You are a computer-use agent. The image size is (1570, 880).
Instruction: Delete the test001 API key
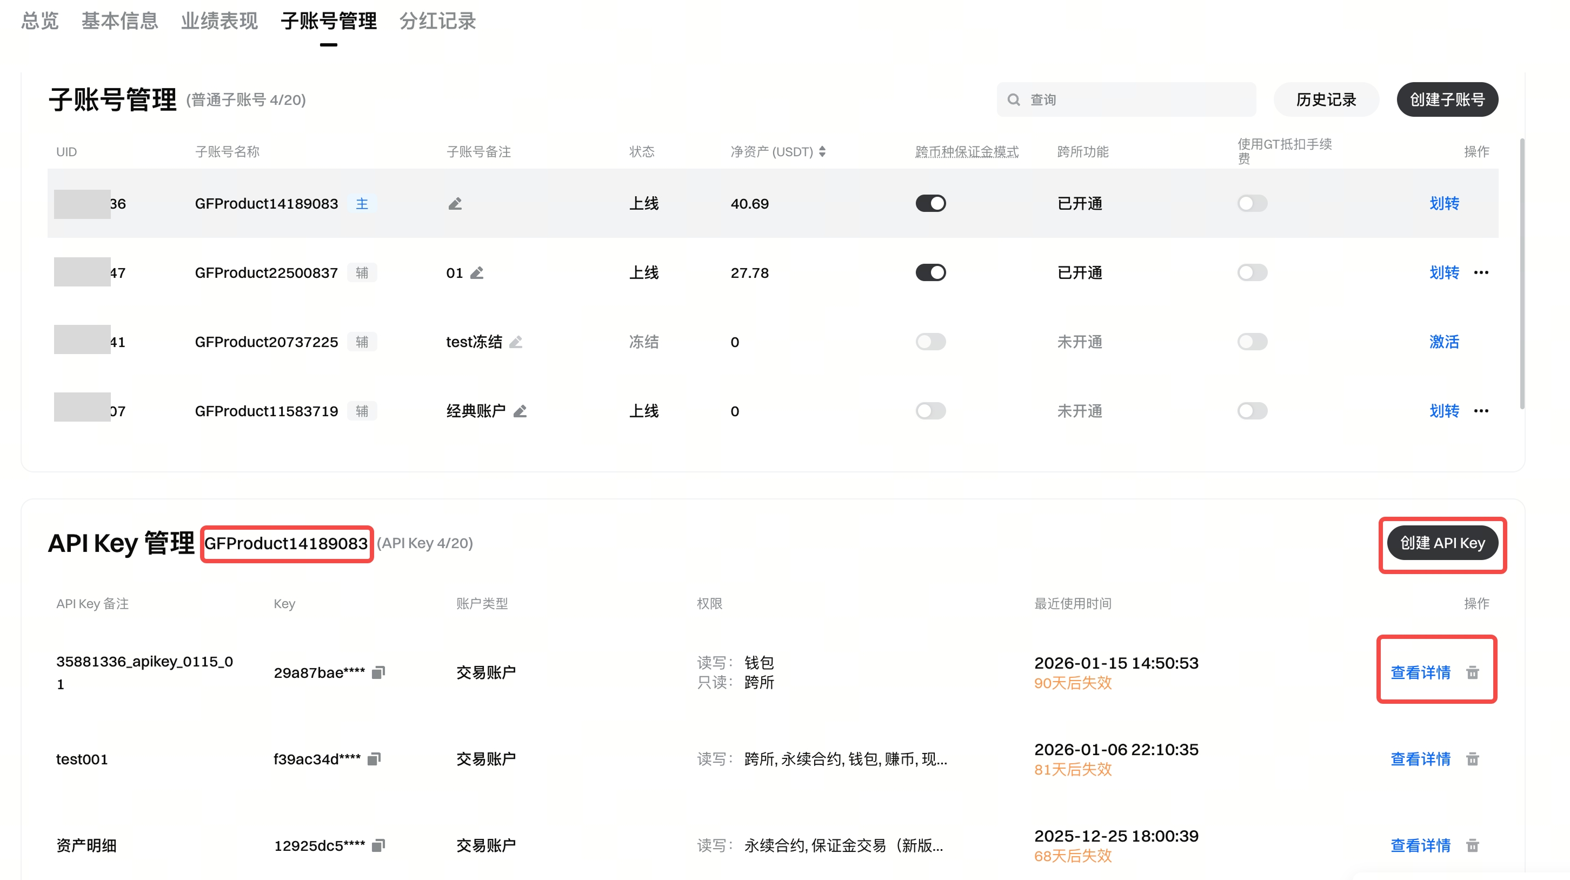tap(1473, 759)
